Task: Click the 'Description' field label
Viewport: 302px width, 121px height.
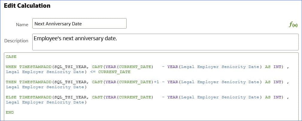Action: pyautogui.click(x=16, y=41)
